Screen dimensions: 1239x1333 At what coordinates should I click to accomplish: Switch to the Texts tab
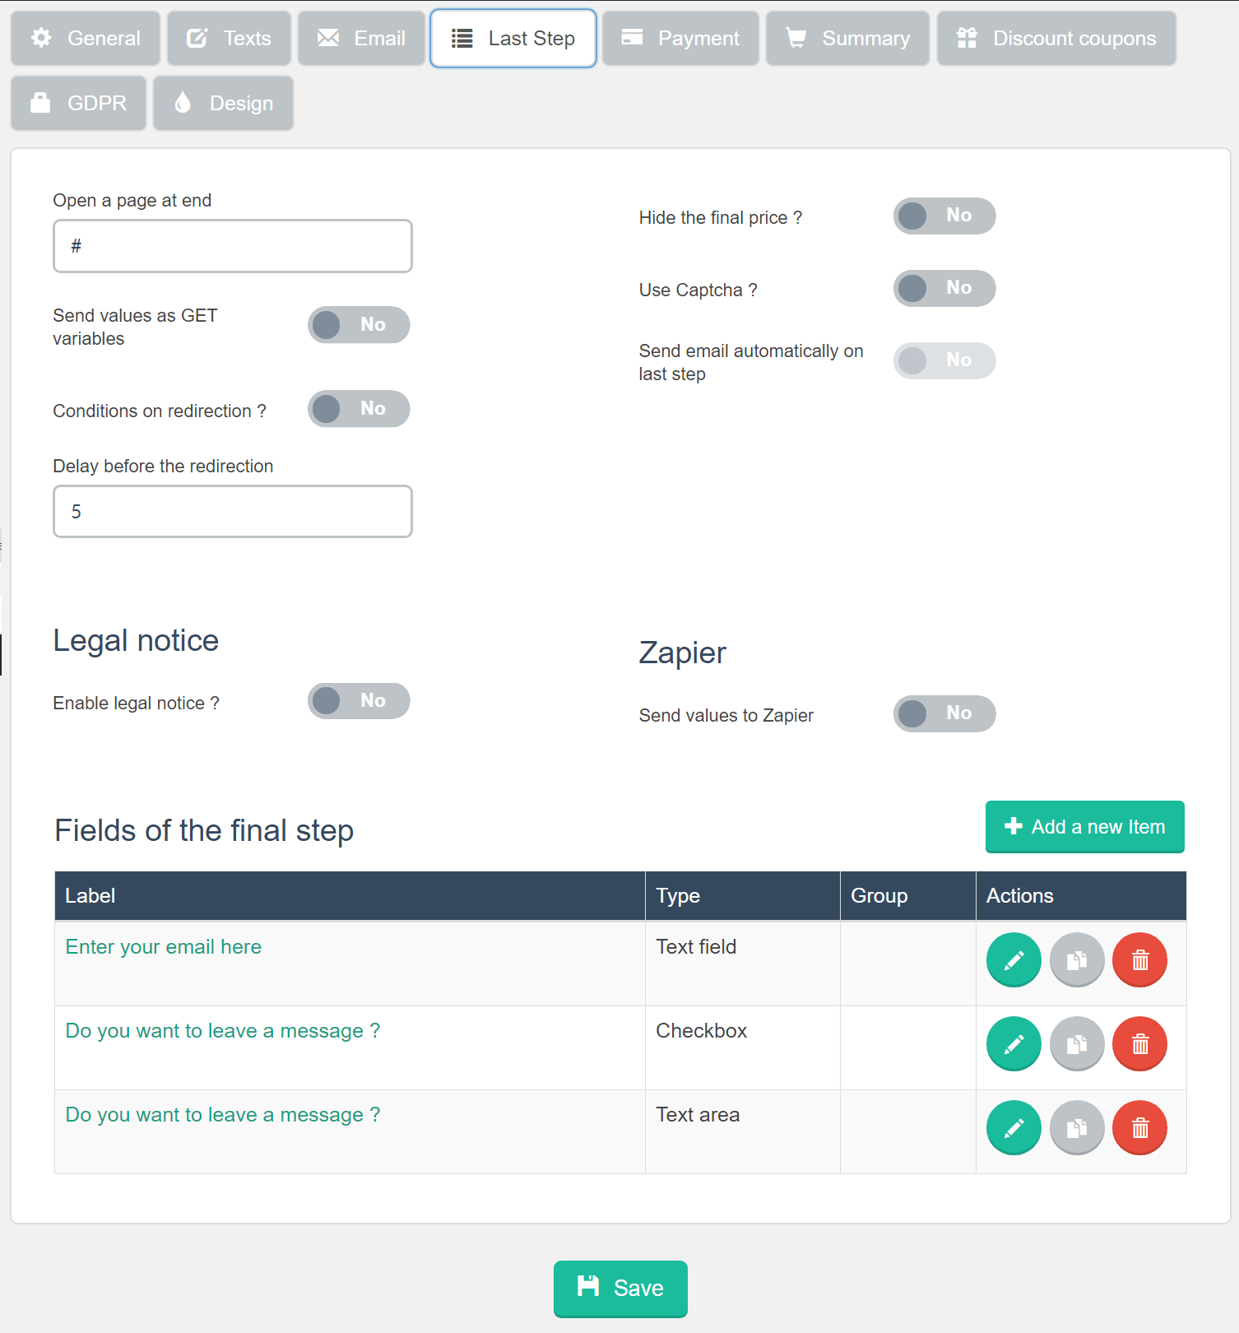click(228, 38)
